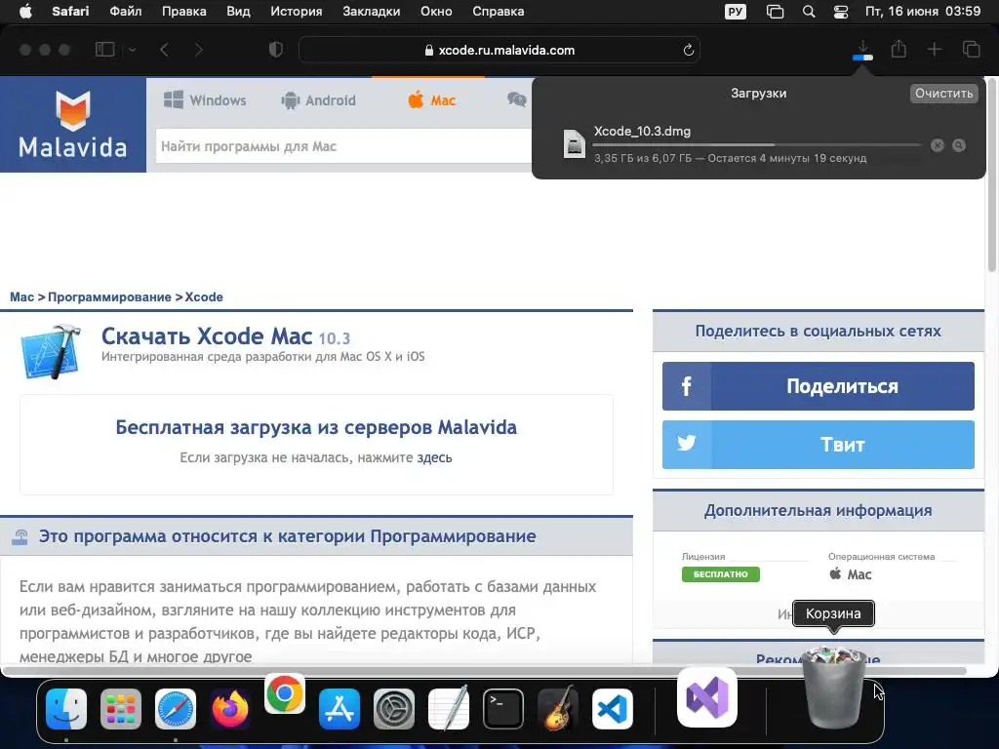Focus the Найти программы для Mac search field
This screenshot has width=999, height=749.
pos(344,146)
